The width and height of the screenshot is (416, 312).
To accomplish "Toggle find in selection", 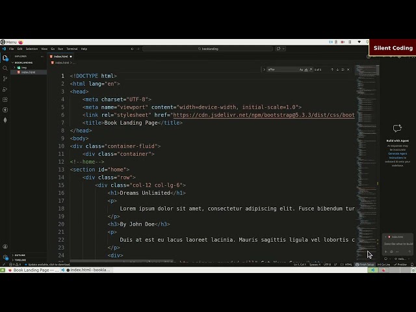I will tap(343, 70).
